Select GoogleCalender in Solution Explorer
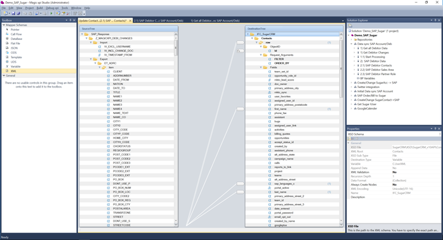The image size is (443, 240). [367, 108]
